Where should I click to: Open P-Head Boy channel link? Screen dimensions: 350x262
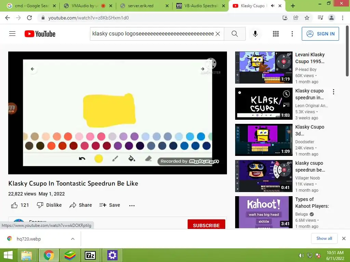pos(306,70)
